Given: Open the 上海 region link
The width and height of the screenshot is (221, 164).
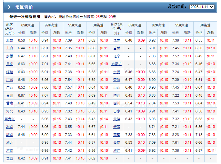Looking at the screenshot, I should [10, 48].
